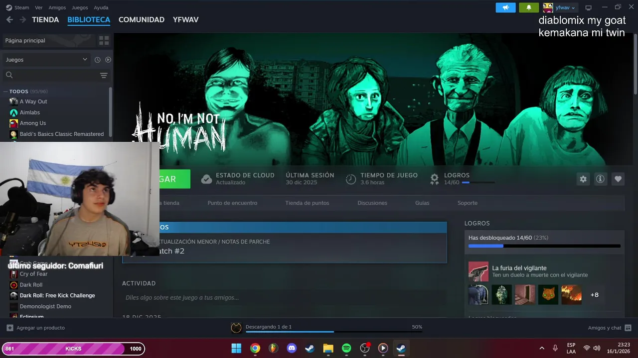
Task: Open the announcements megaphone button
Action: click(505, 7)
